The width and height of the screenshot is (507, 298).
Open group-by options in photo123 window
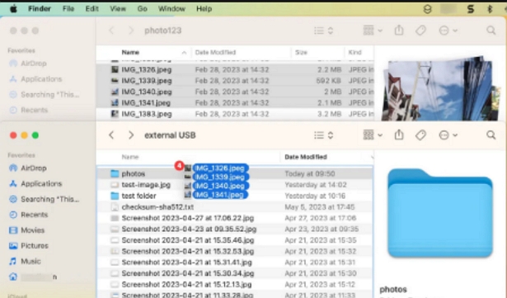coord(373,31)
